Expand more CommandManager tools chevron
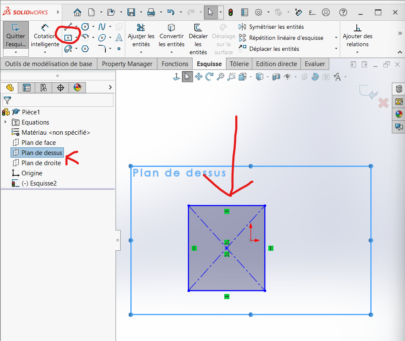Viewport: 405px width, 341px height. [400, 33]
